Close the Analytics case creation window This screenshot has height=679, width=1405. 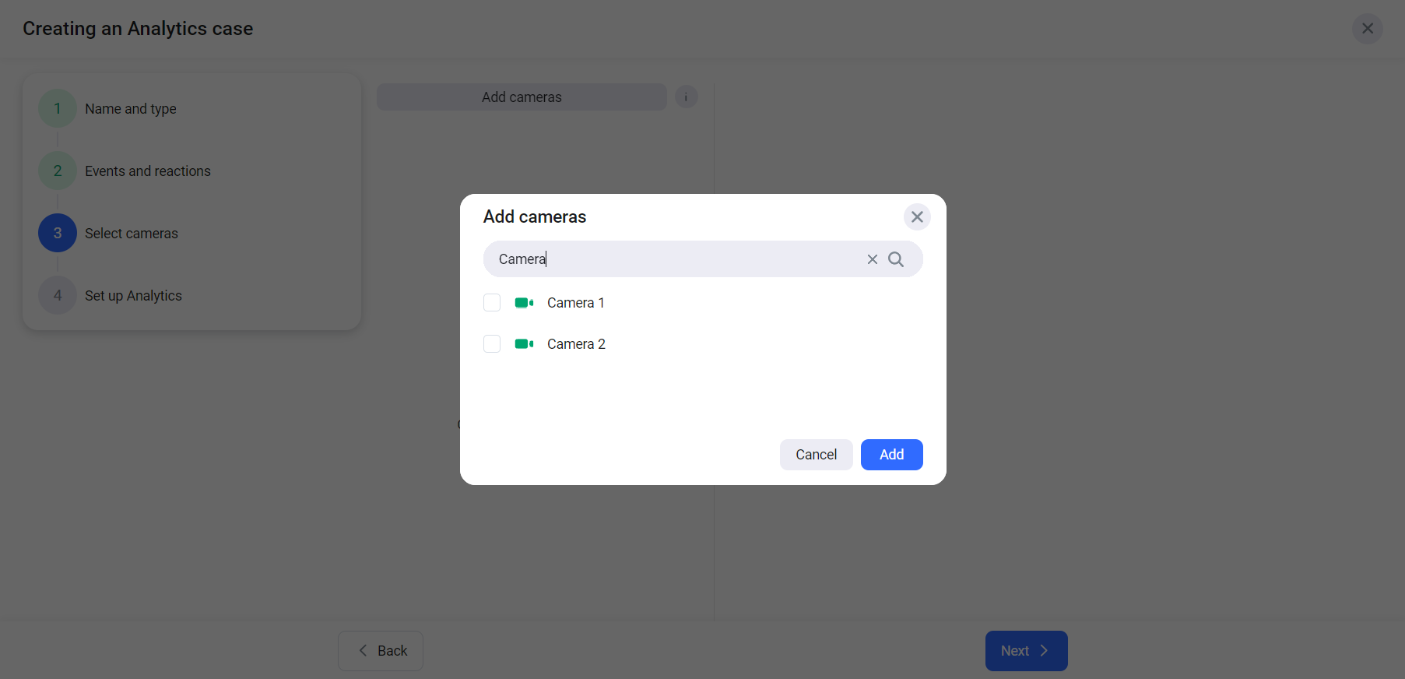point(1367,29)
